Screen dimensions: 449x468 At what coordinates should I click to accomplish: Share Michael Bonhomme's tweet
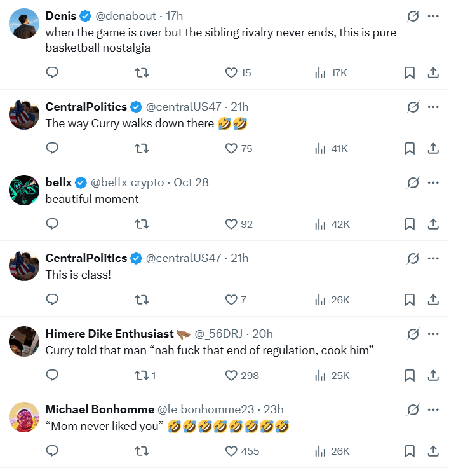(433, 451)
